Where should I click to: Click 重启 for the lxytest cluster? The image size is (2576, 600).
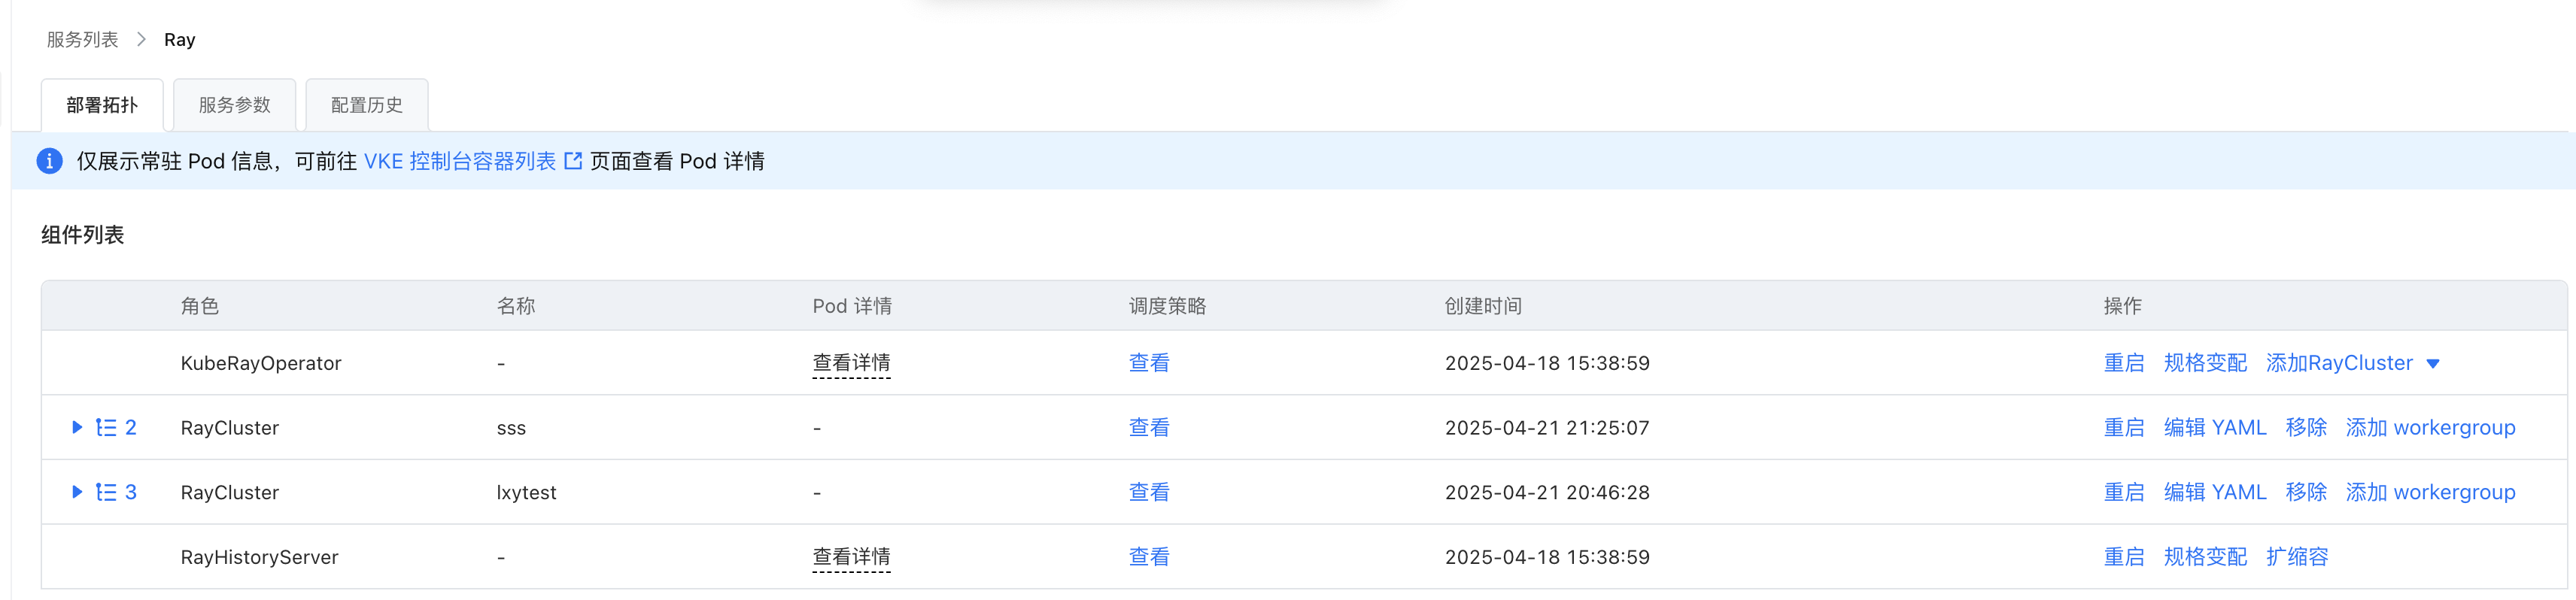[2124, 493]
